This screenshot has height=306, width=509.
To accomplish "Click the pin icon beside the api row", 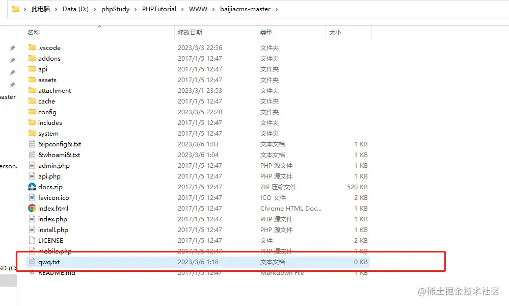I will [x=12, y=72].
